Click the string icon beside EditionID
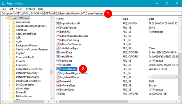Screen dimensions: 182x104 pyautogui.click(x=58, y=32)
